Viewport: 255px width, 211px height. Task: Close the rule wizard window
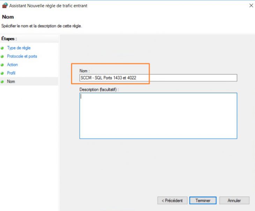tap(251, 6)
